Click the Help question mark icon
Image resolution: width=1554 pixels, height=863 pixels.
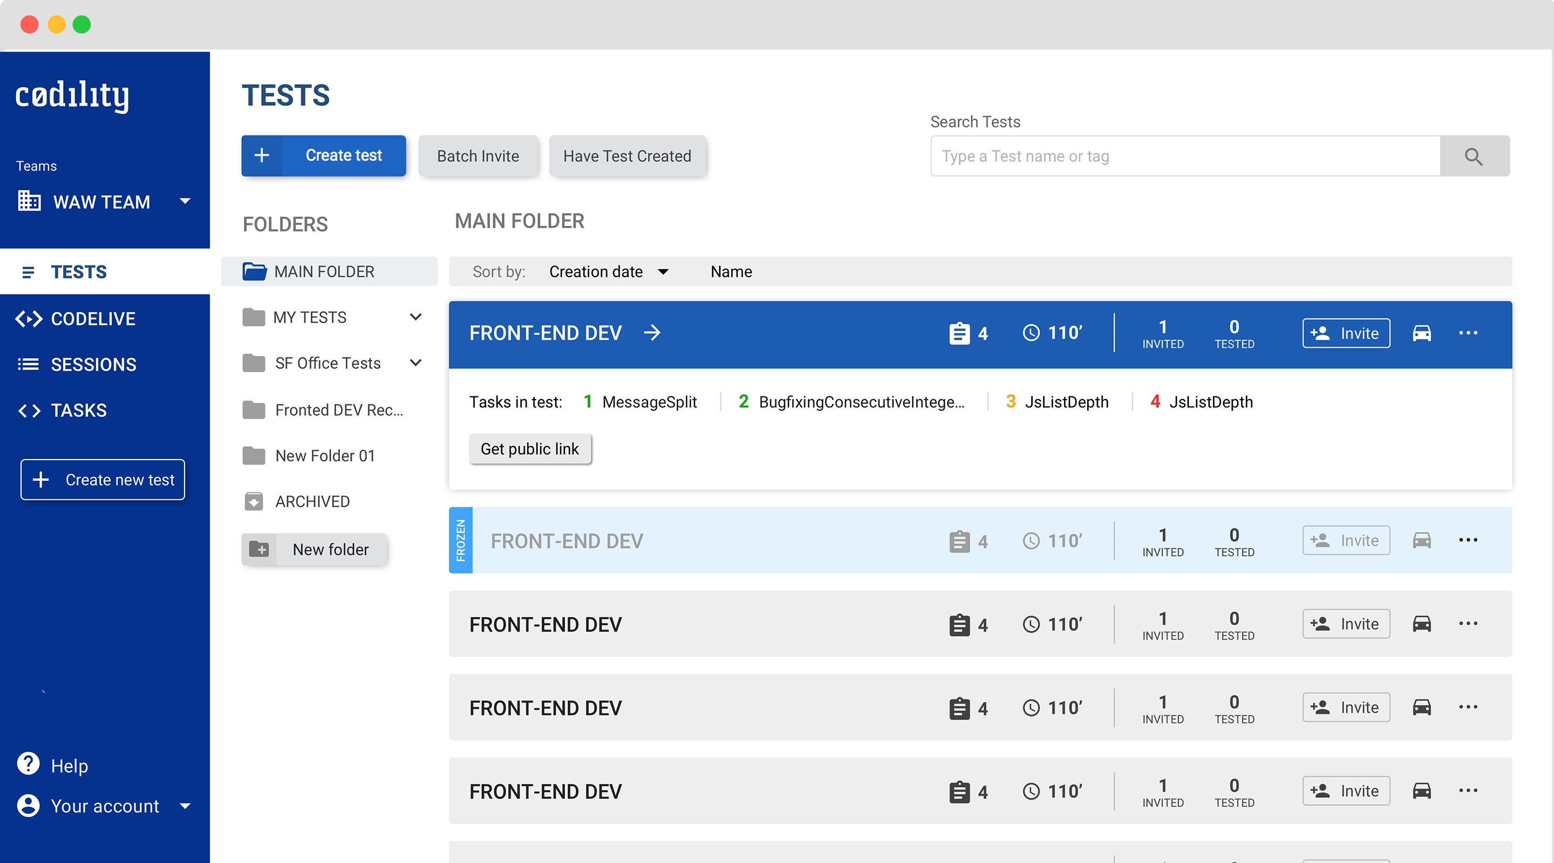[x=28, y=764]
